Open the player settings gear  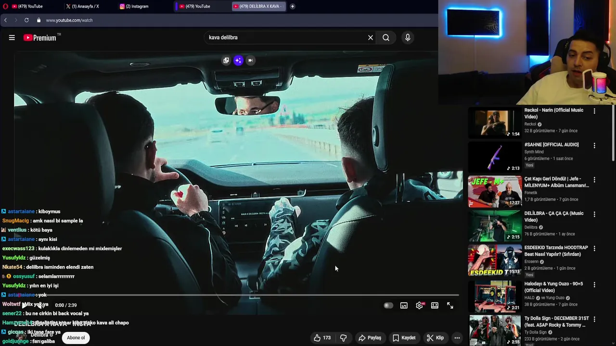click(420, 305)
